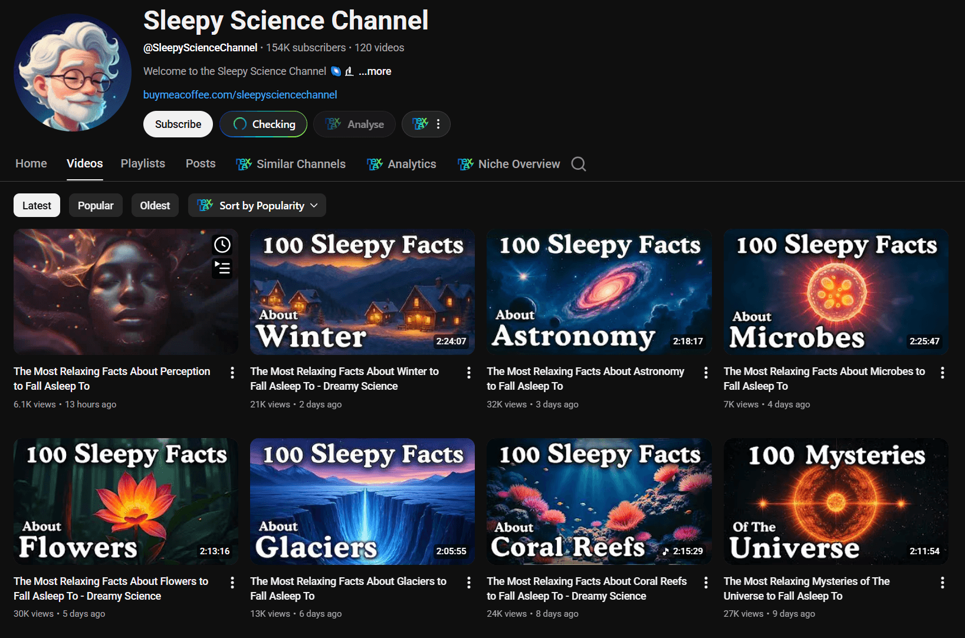Click the NexLev icon next to Similar Channels
The width and height of the screenshot is (965, 638).
point(243,164)
